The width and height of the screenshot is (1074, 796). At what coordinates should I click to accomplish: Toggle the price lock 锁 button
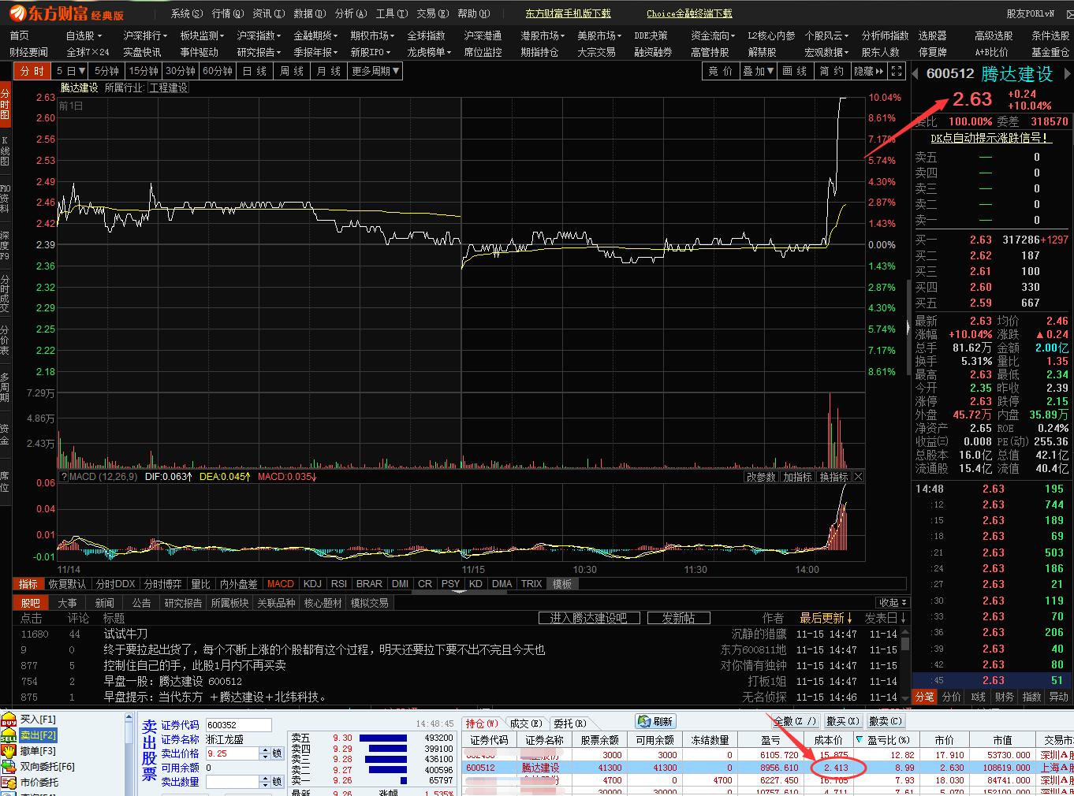(x=277, y=753)
